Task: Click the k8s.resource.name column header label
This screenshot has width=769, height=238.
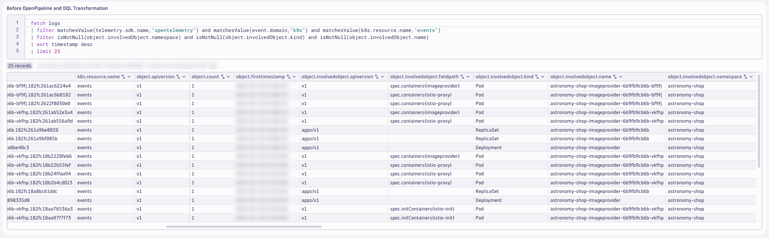Action: (x=99, y=77)
